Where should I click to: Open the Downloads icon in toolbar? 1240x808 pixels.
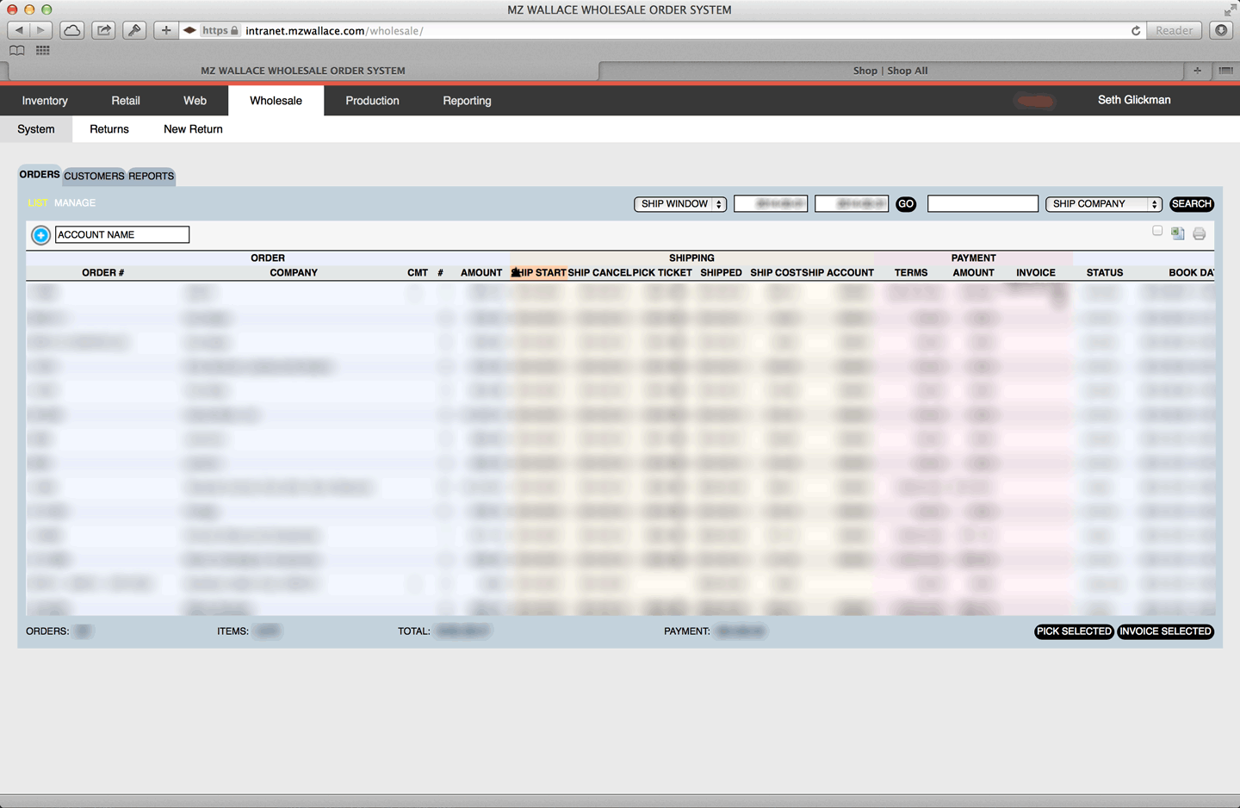tap(1221, 30)
